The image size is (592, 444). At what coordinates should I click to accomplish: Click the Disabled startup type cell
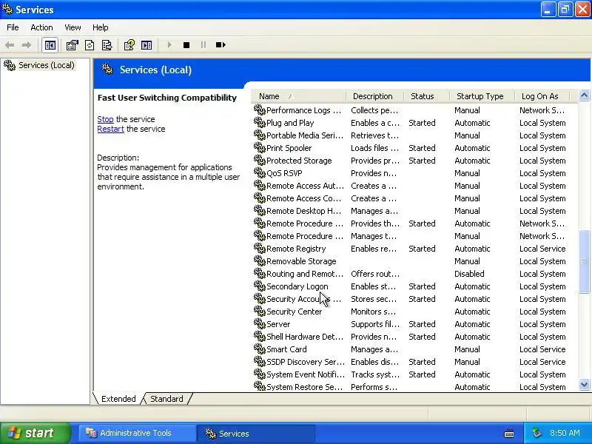(x=469, y=274)
